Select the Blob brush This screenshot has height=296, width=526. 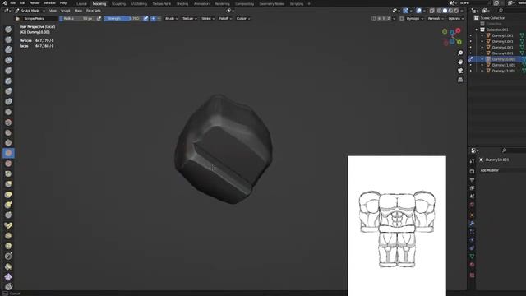click(x=8, y=101)
